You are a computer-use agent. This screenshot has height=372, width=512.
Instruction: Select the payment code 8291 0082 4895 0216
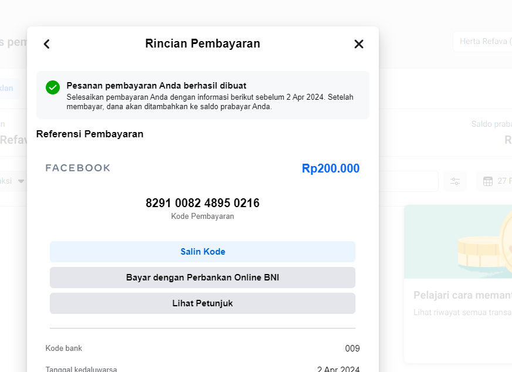(202, 203)
